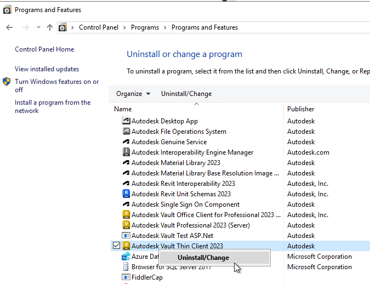Image resolution: width=370 pixels, height=284 pixels.
Task: Choose Uninstall/Change in the context menu
Action: 203,258
